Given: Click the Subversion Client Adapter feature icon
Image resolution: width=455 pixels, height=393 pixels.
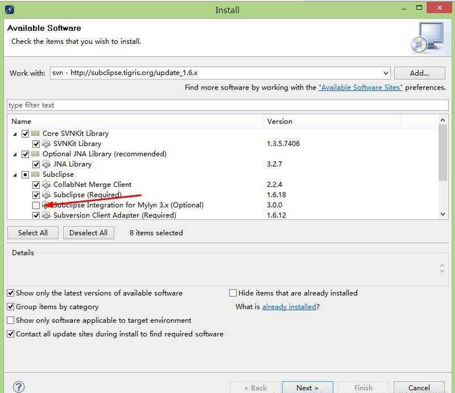Looking at the screenshot, I should point(46,215).
